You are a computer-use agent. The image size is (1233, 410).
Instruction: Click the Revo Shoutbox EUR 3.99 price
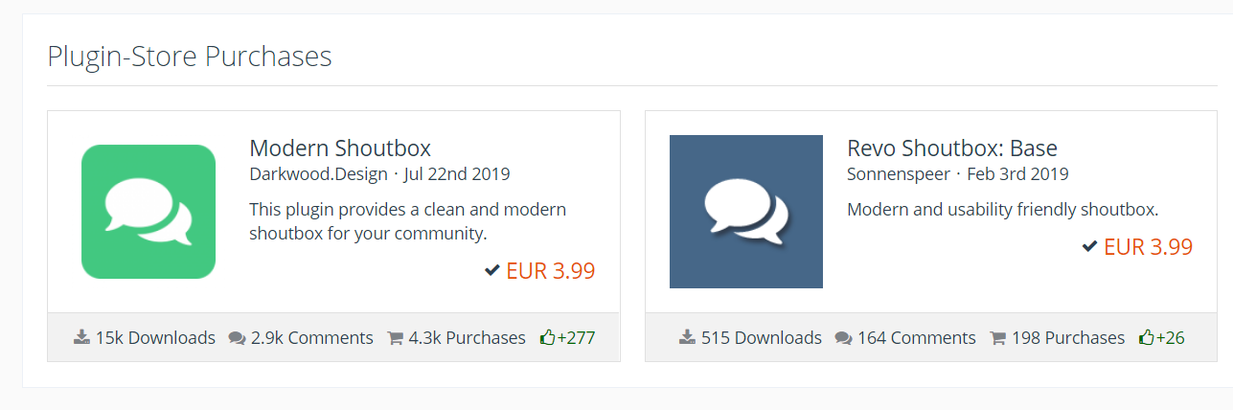pyautogui.click(x=1148, y=247)
